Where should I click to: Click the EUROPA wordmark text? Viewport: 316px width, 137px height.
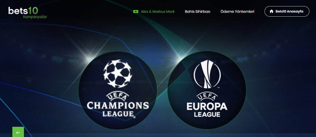tap(207, 106)
